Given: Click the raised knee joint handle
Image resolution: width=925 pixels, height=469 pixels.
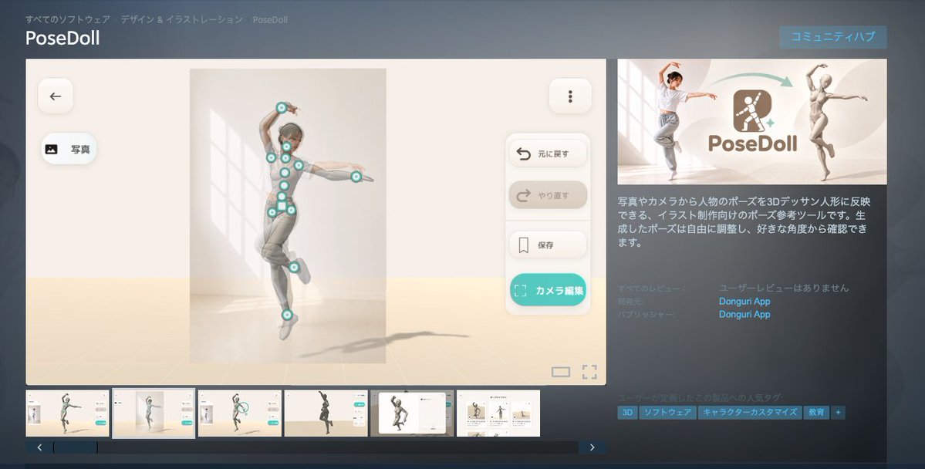Looking at the screenshot, I should [294, 267].
